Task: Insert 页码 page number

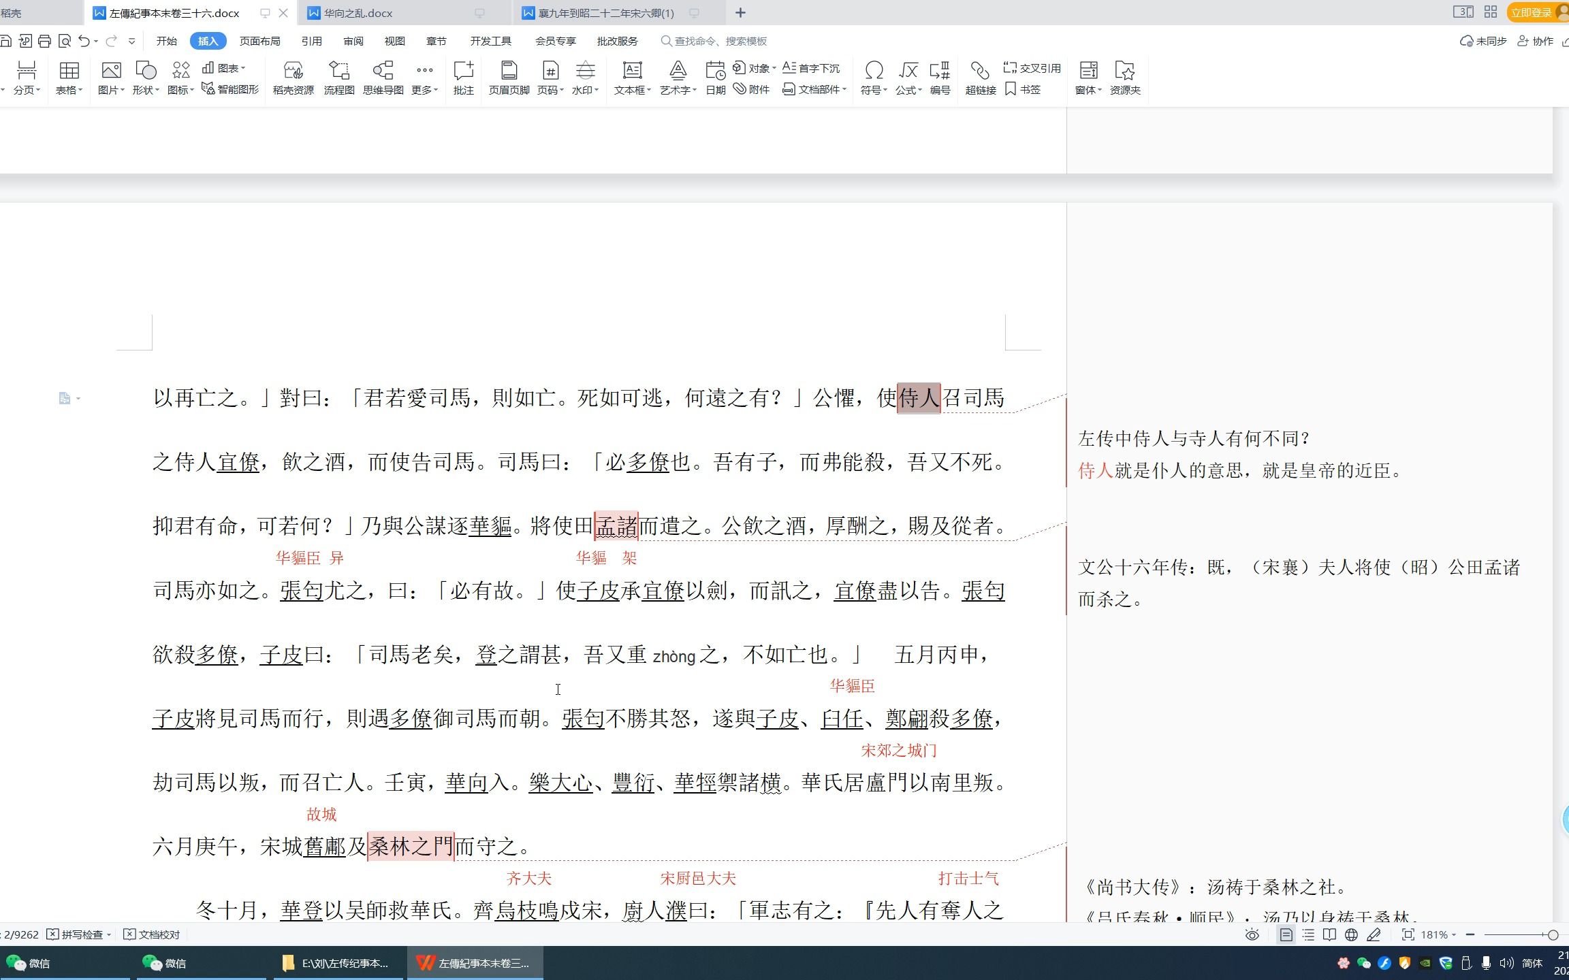Action: (550, 78)
